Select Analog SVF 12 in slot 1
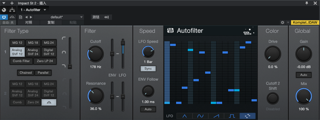 point(17,52)
